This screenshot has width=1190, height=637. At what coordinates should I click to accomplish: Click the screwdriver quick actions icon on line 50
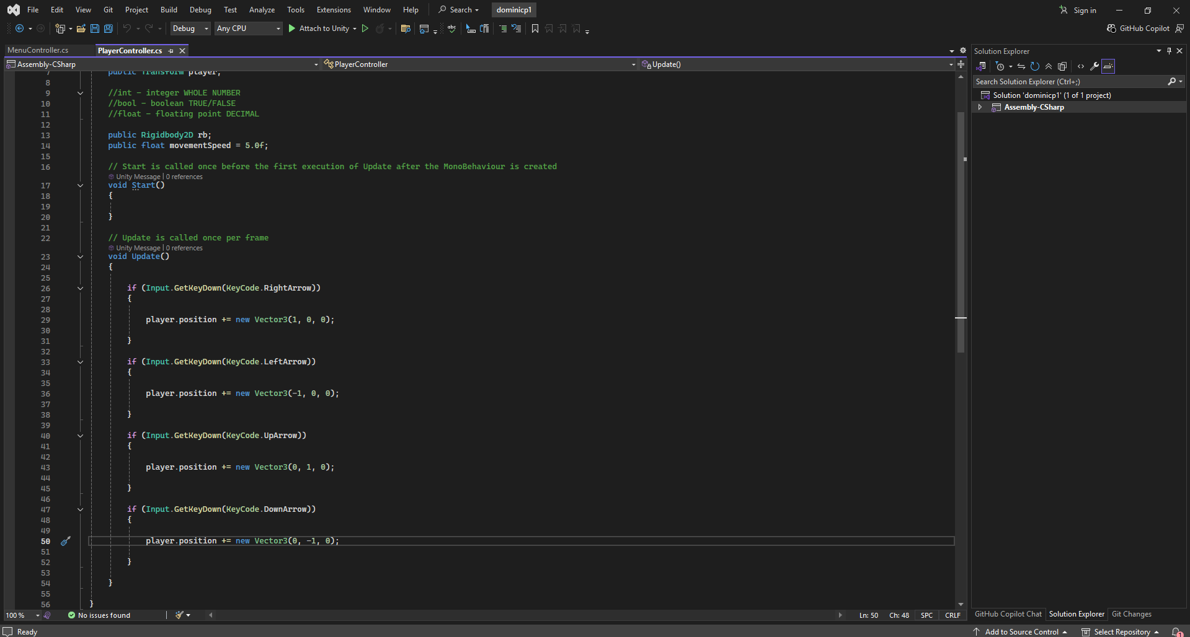tap(65, 541)
